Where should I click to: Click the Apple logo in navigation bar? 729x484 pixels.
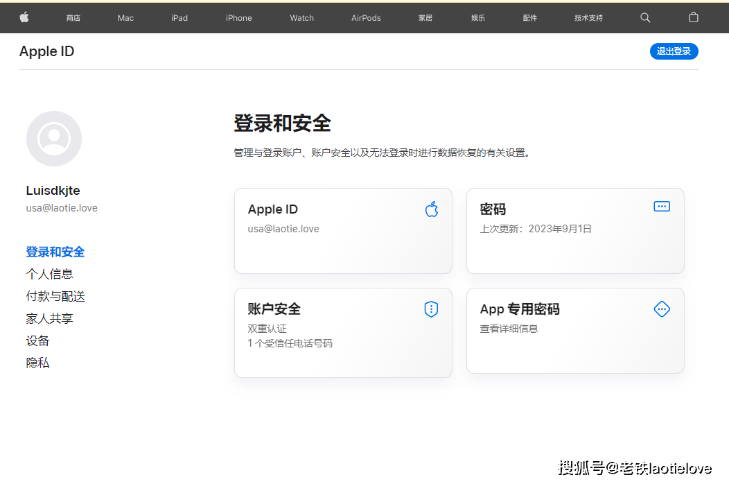(24, 17)
